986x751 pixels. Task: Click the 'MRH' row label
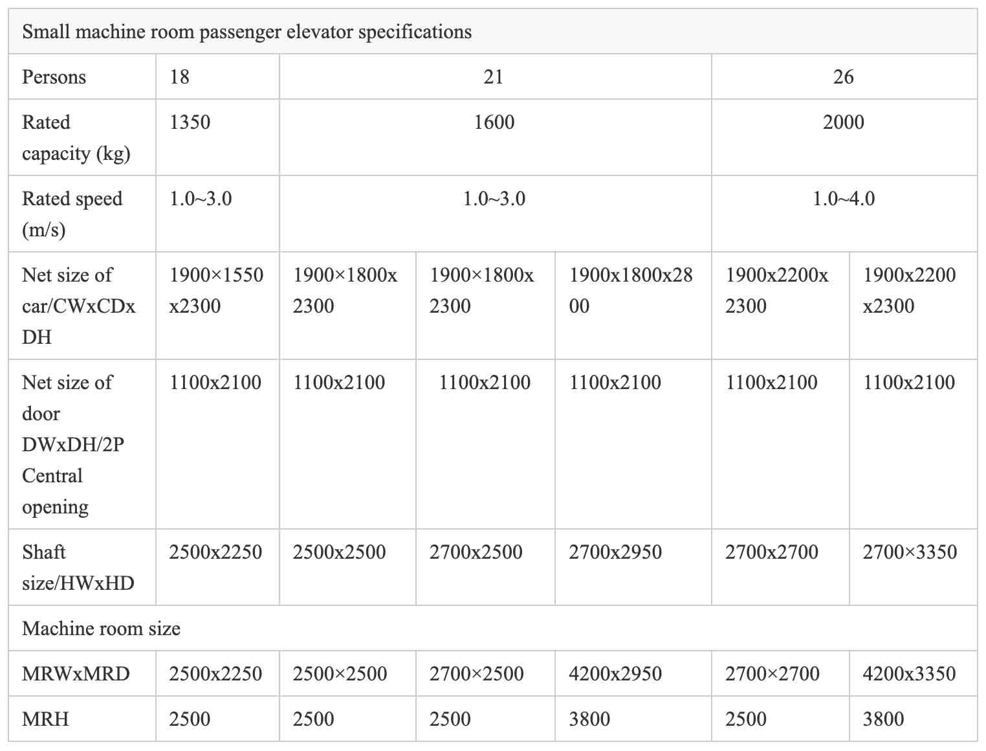[45, 719]
